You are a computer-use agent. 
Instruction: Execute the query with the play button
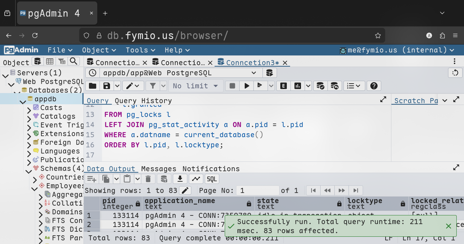[247, 86]
